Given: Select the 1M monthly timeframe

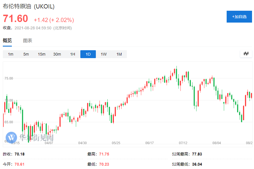Looking at the screenshot, I should pos(119,54).
